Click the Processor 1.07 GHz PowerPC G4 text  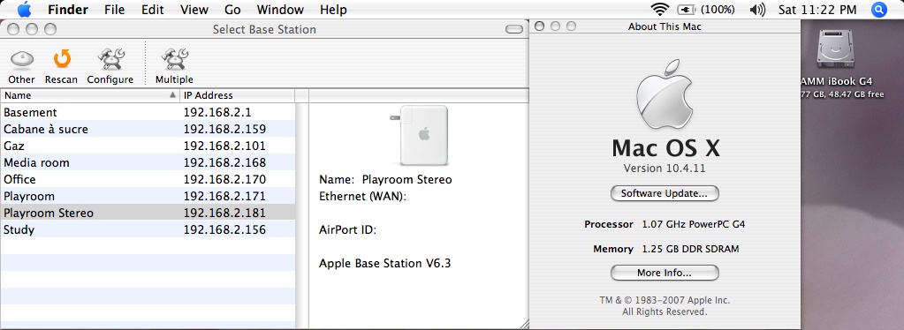[x=665, y=225]
